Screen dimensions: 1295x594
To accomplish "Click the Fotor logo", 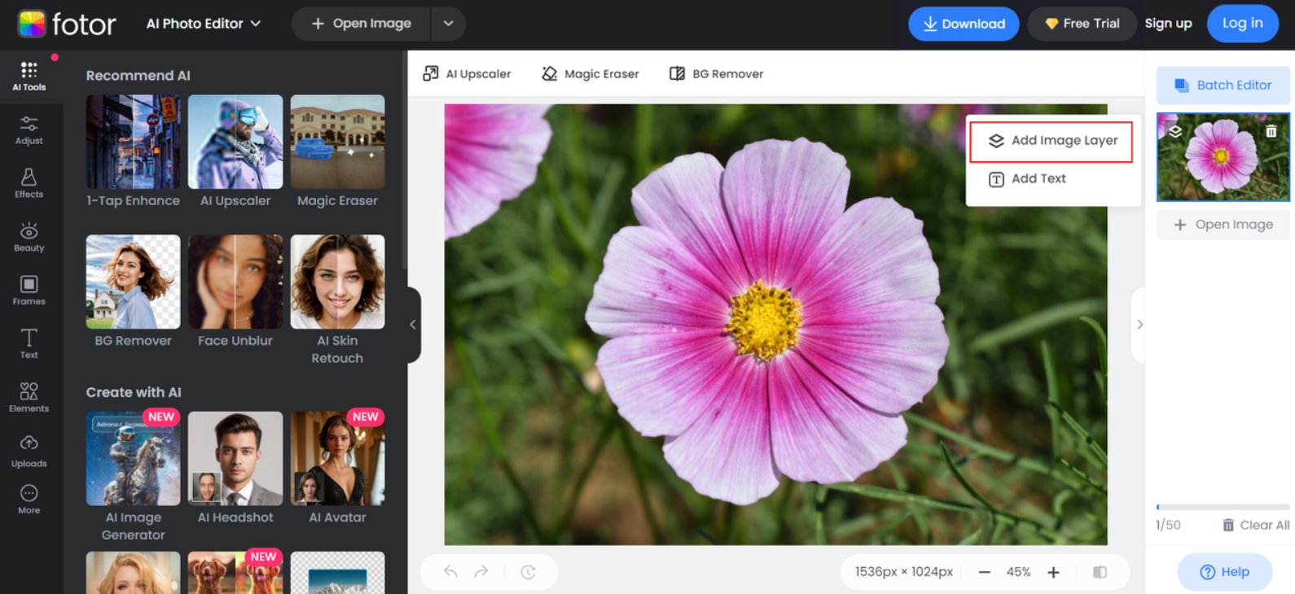I will [x=68, y=24].
